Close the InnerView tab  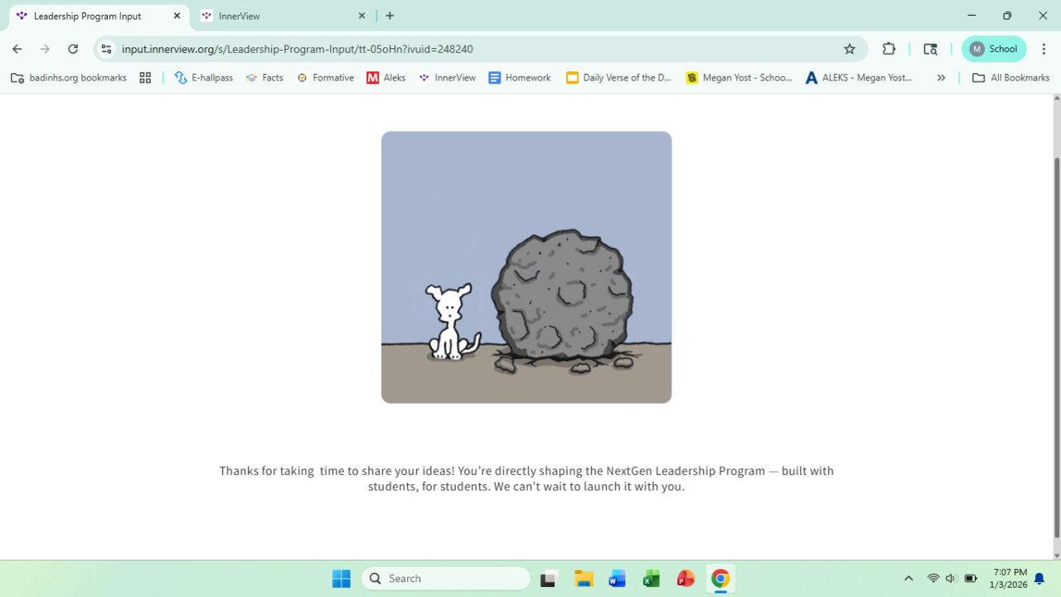click(x=362, y=16)
